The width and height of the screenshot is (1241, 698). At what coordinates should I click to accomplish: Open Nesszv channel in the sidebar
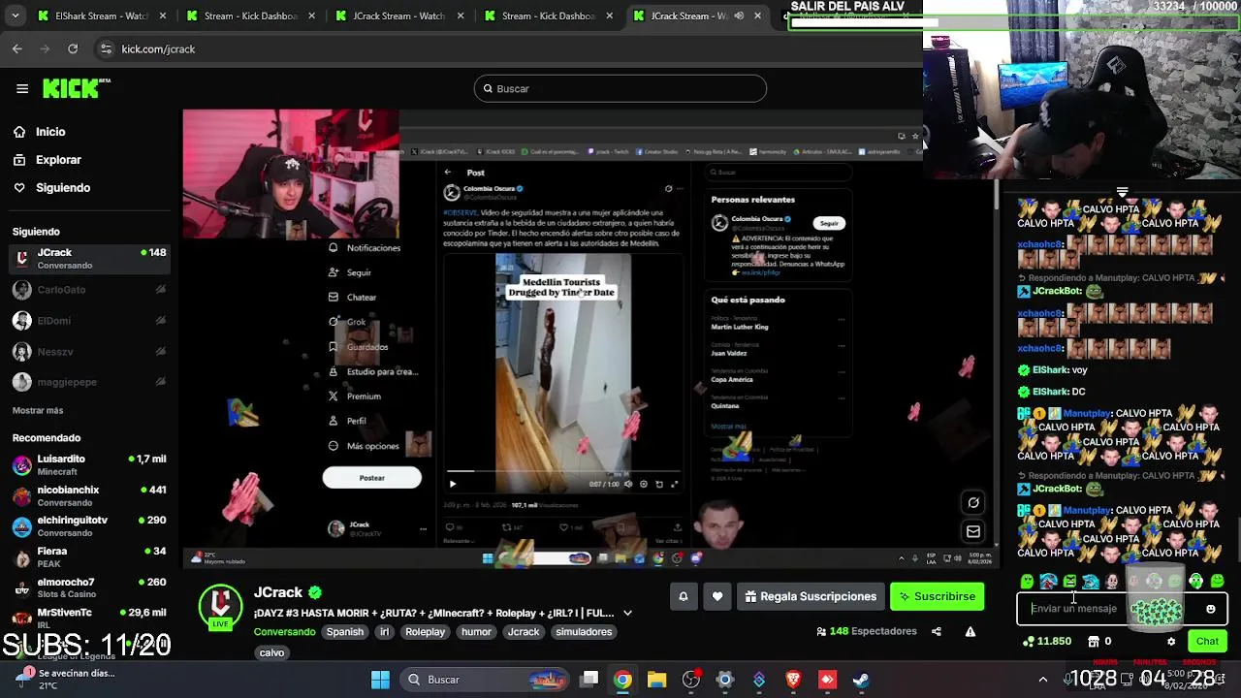click(x=89, y=351)
